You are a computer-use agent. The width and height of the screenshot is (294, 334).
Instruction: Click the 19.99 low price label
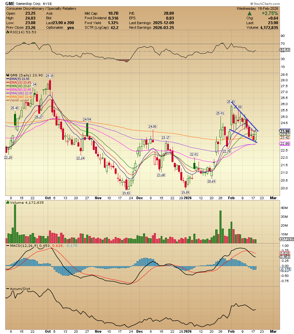[185, 192]
